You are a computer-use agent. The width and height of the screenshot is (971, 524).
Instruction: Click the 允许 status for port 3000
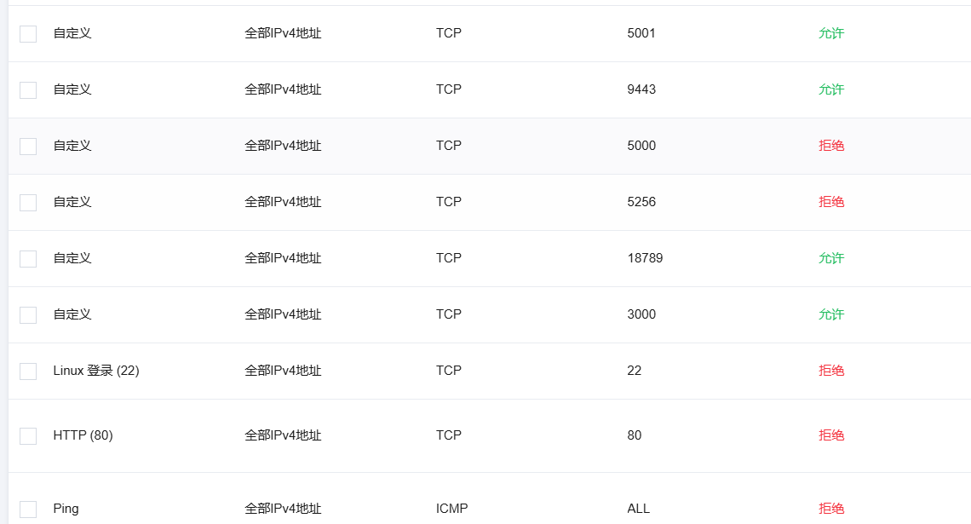click(x=831, y=314)
